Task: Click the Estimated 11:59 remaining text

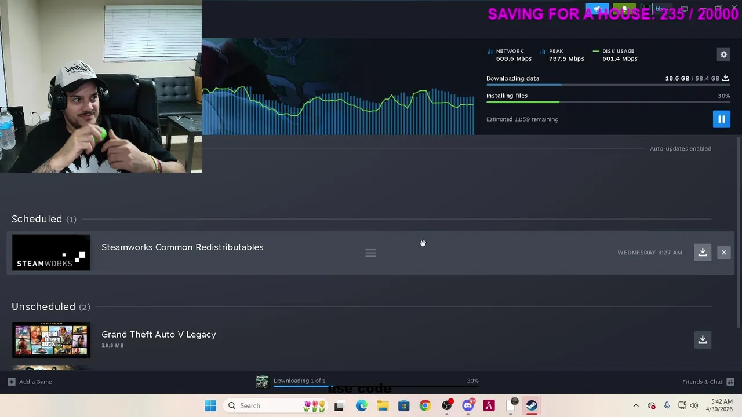Action: point(522,119)
